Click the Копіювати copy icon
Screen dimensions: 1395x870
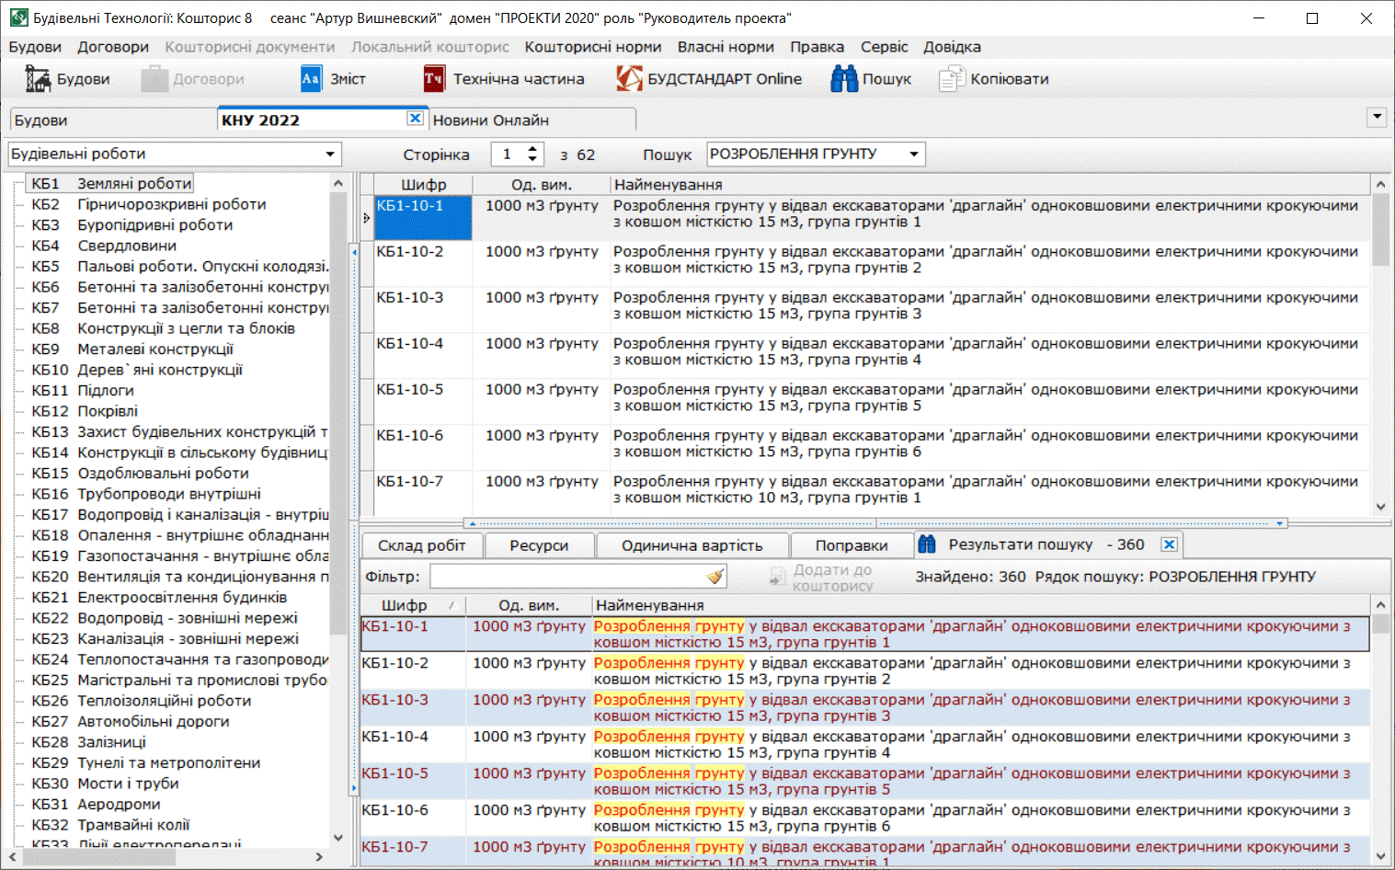(951, 79)
